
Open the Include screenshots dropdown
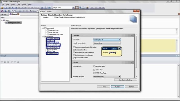click(107, 43)
